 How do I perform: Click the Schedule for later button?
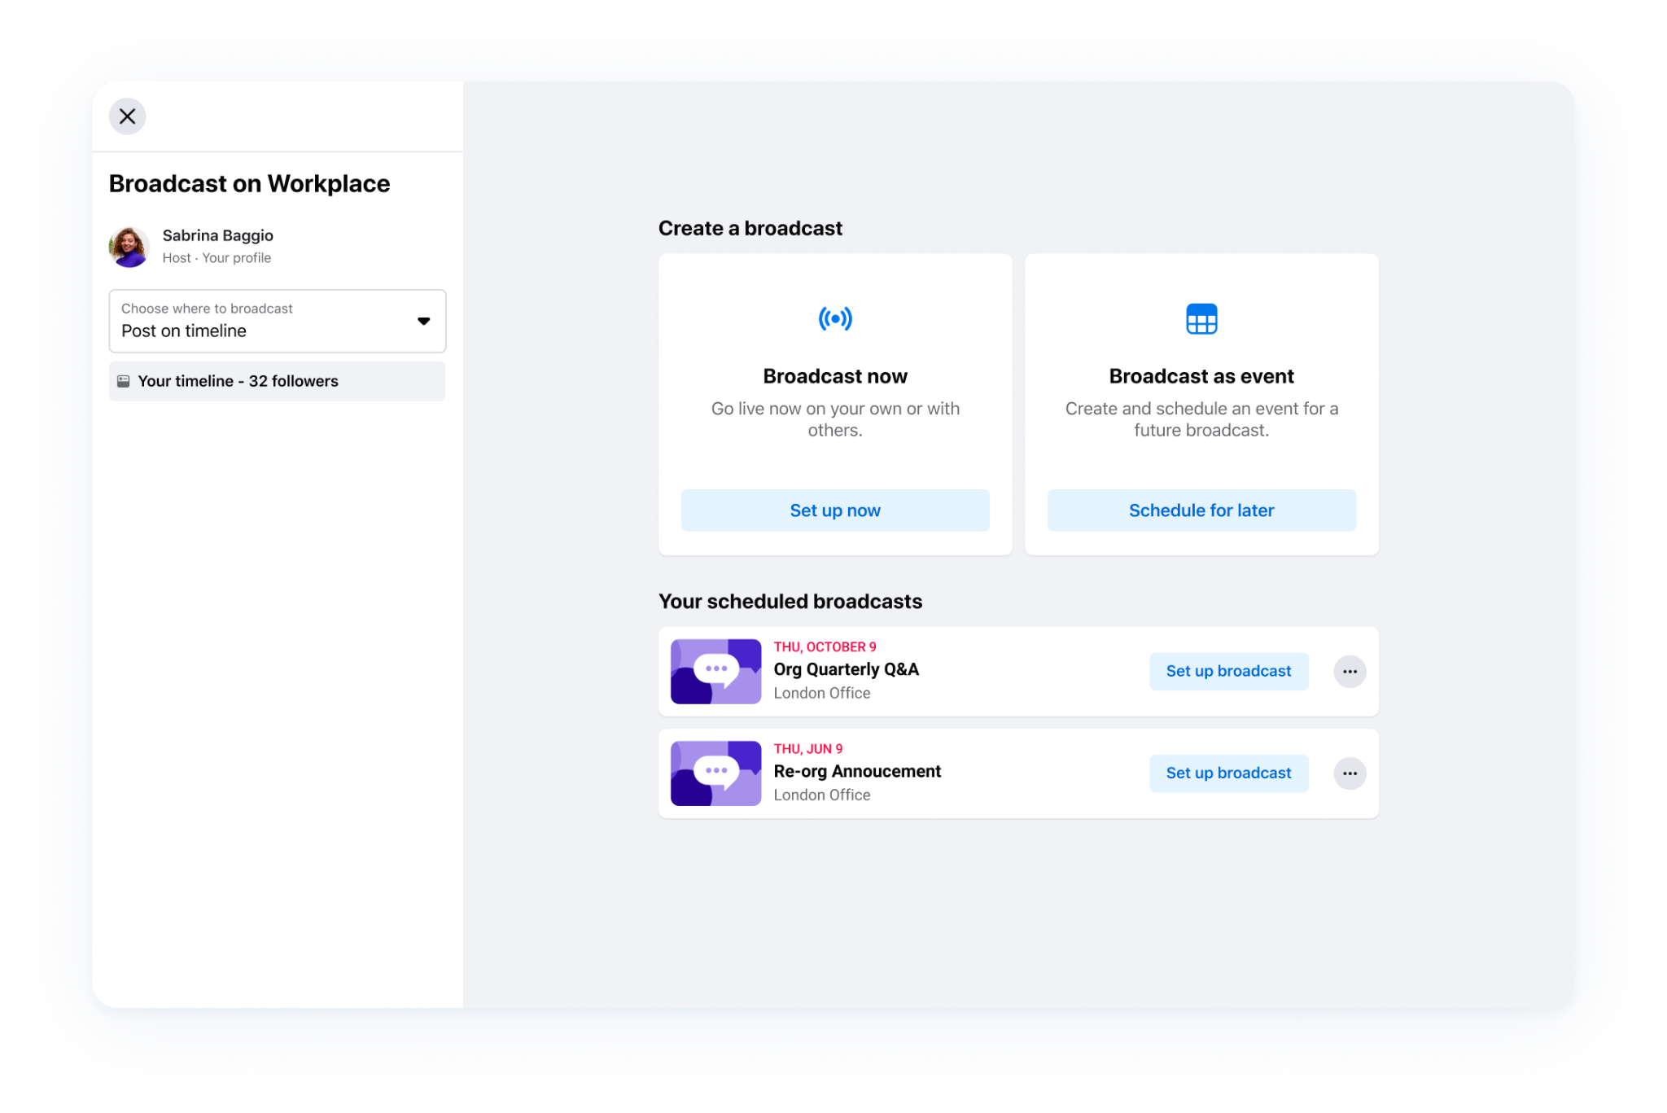(x=1201, y=510)
